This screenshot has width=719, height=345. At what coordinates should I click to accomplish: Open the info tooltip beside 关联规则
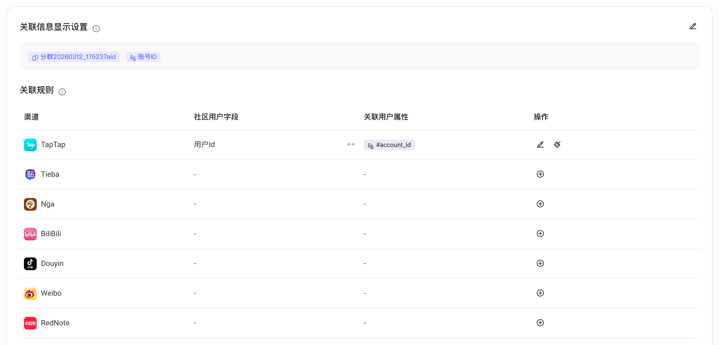click(x=62, y=92)
